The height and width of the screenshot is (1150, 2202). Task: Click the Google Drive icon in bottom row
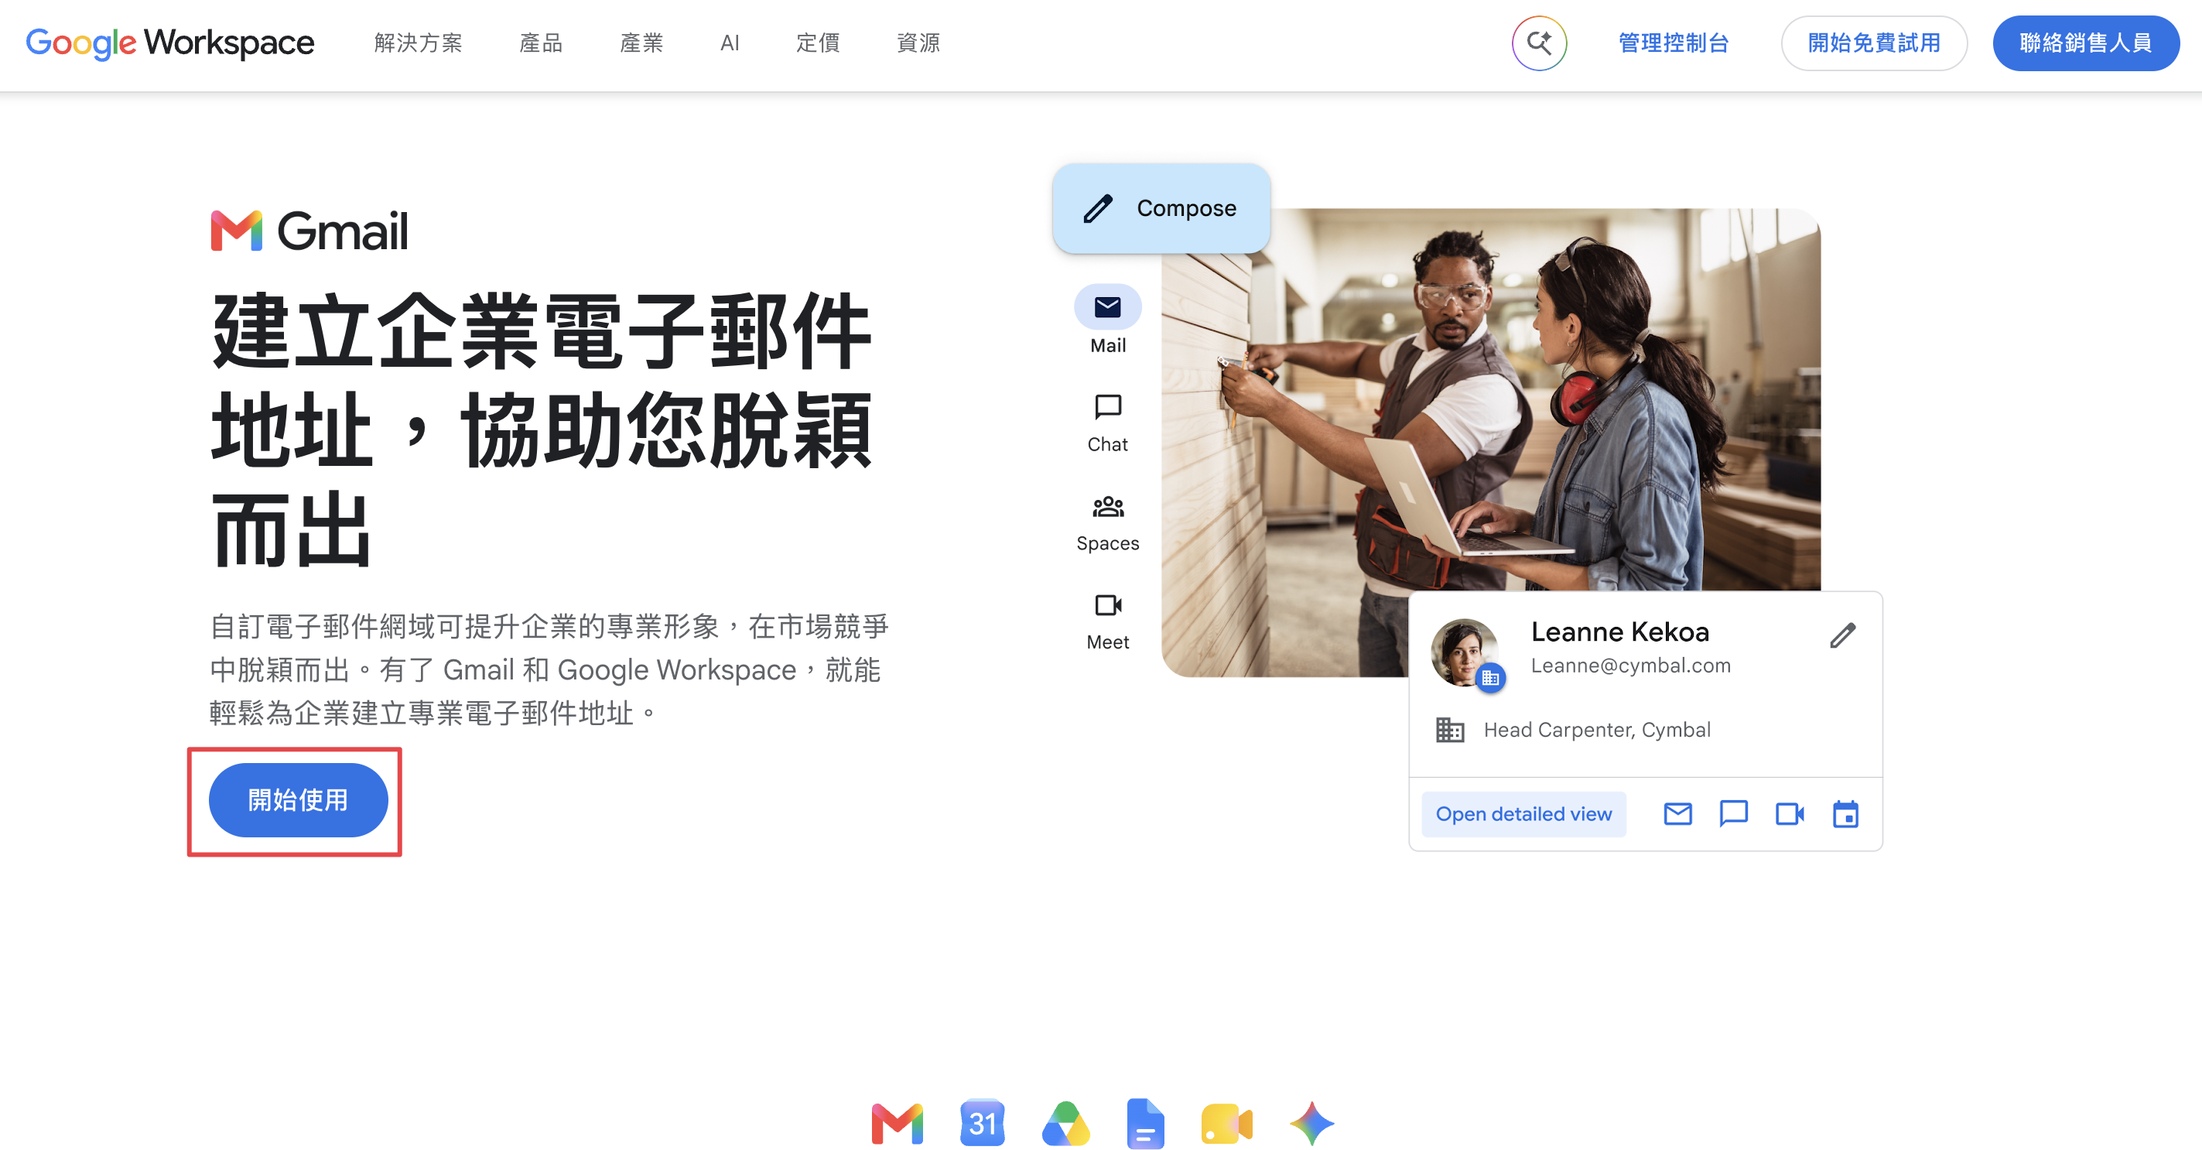click(1065, 1124)
